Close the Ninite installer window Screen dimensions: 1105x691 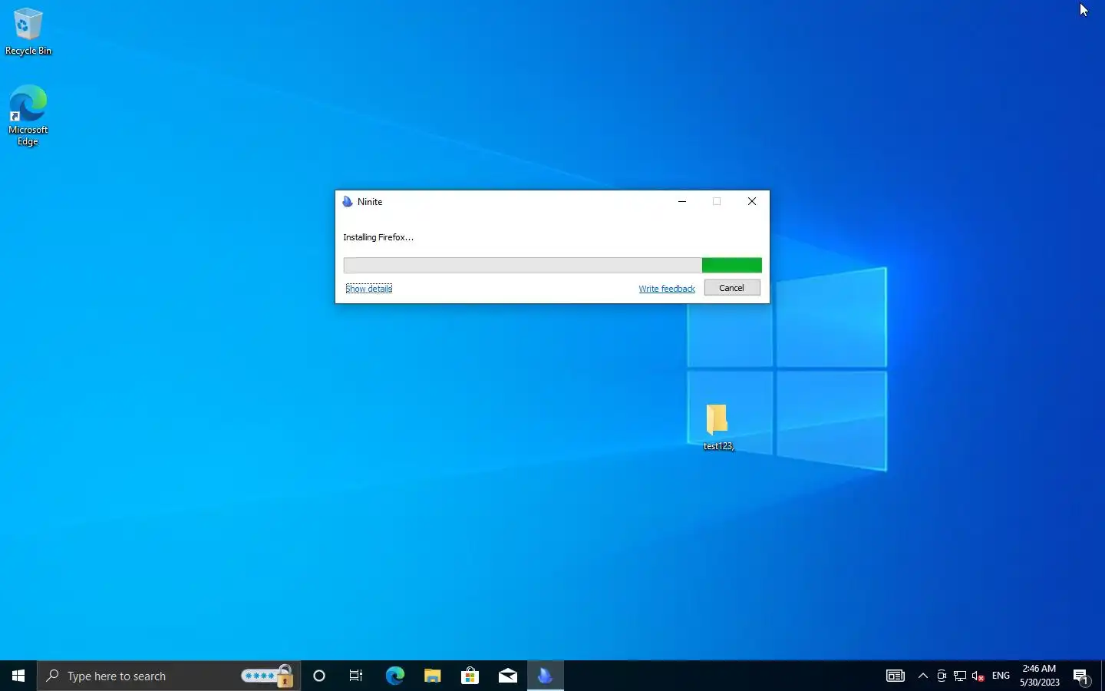point(752,201)
